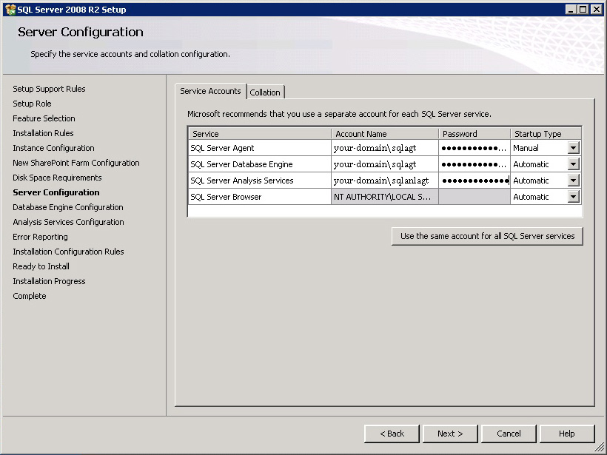607x455 pixels.
Task: Click the SQL Server Agent password field
Action: point(474,148)
